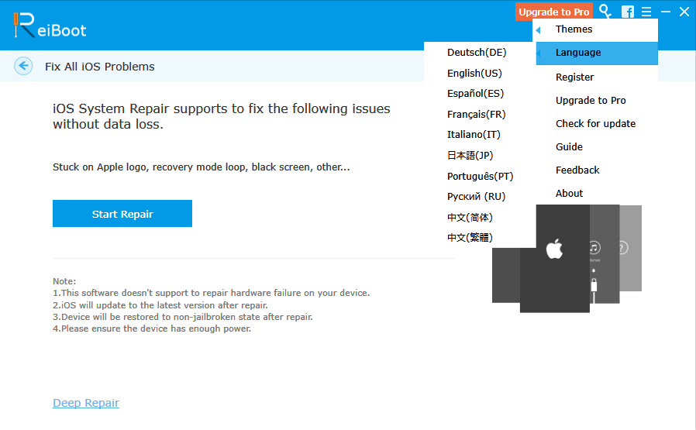
Task: Switch language to 日本語(JP)
Action: pyautogui.click(x=470, y=155)
